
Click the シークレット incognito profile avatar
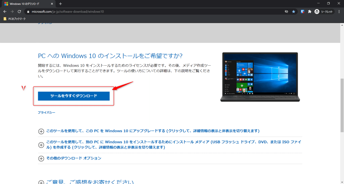[x=317, y=12]
